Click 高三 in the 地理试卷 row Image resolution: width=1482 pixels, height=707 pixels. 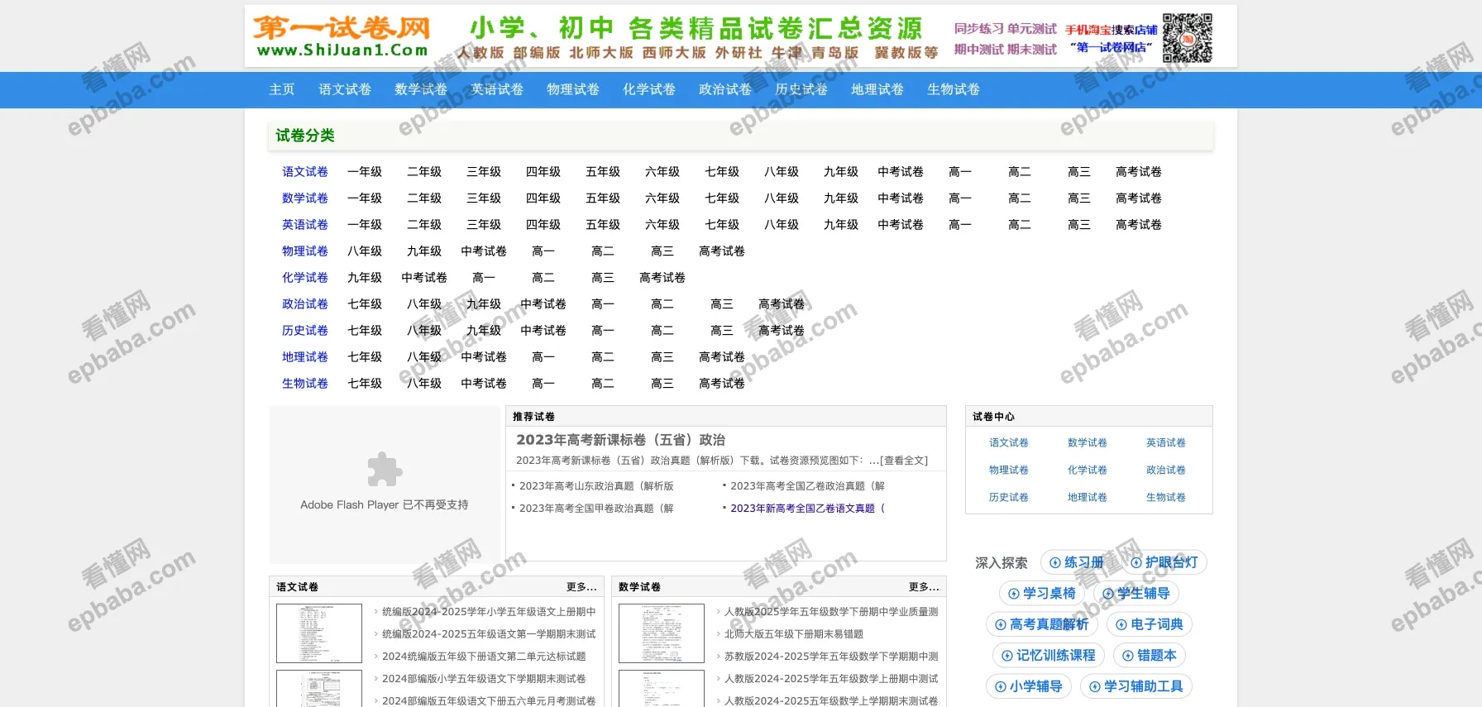662,357
